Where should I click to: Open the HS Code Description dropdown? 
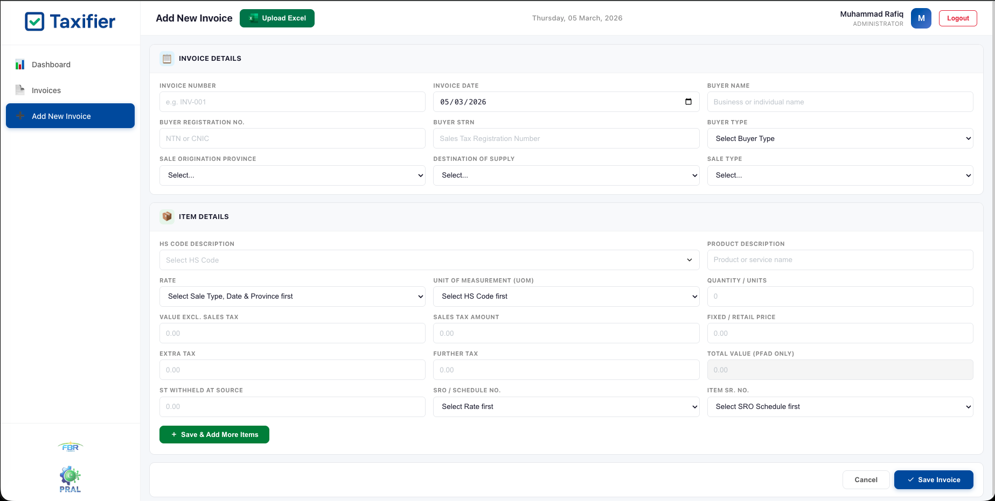tap(429, 260)
